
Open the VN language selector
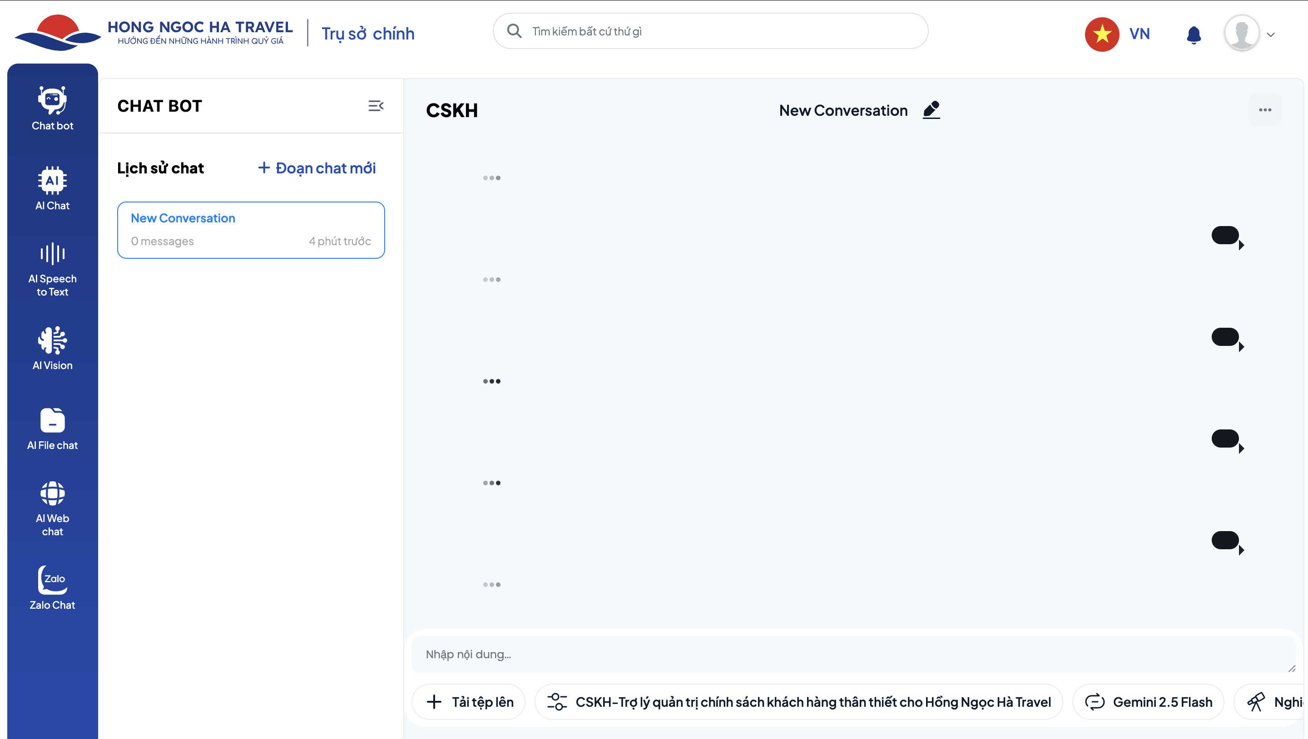coord(1119,34)
